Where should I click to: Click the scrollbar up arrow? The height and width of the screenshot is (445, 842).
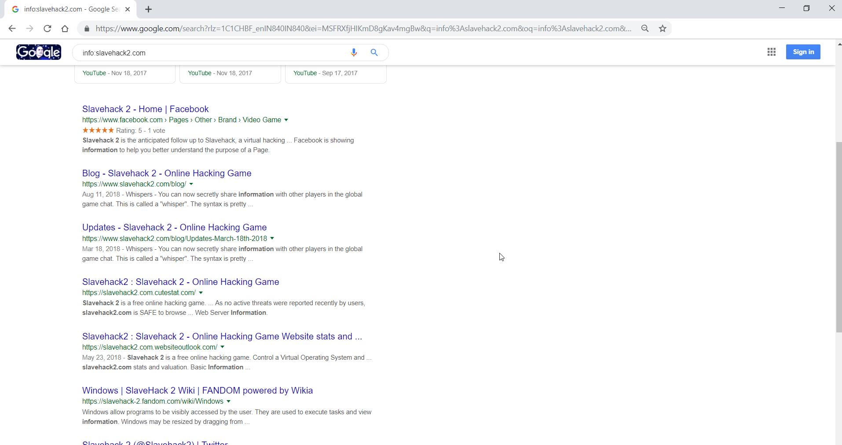(839, 44)
